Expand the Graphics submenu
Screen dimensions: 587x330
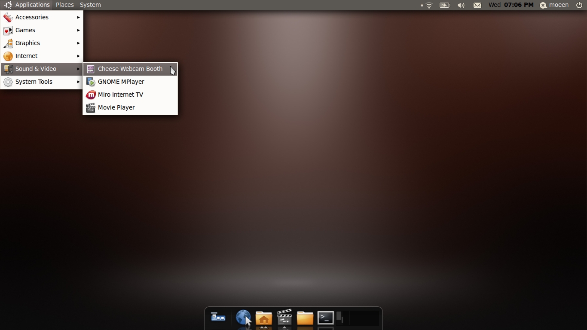click(42, 43)
